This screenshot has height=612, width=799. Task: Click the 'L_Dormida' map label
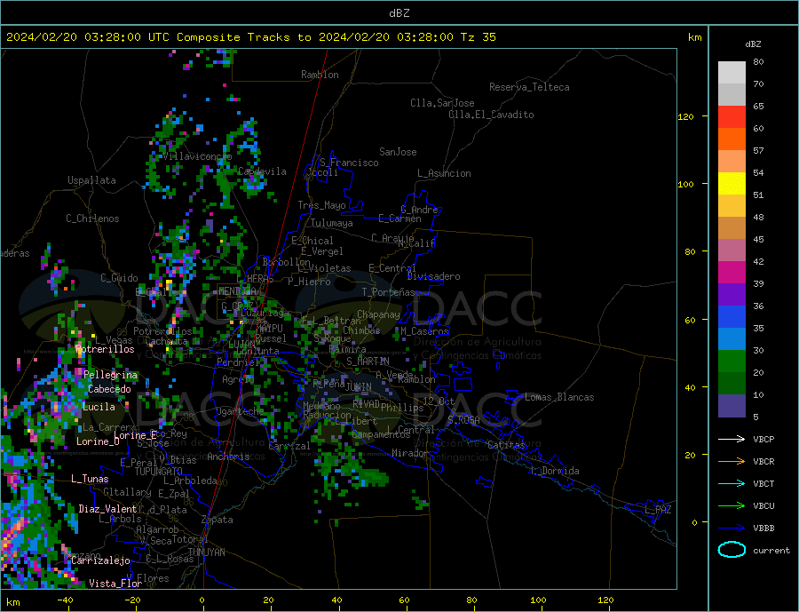556,471
